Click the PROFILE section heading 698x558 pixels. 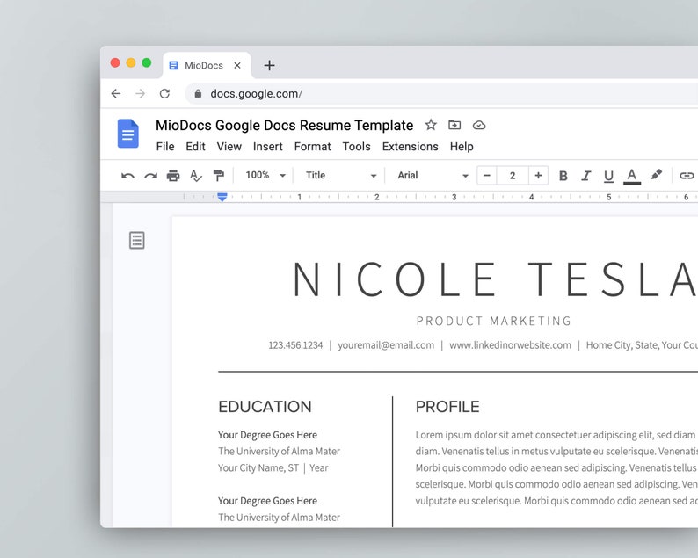[x=447, y=407]
